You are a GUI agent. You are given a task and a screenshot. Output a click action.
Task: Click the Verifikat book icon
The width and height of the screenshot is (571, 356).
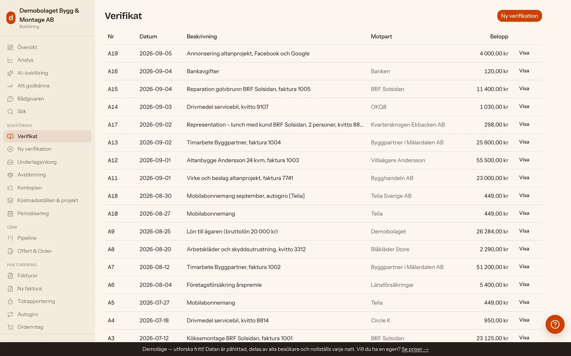(x=10, y=136)
